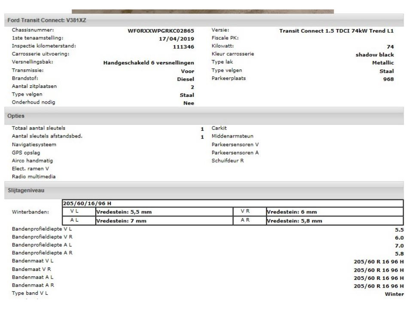This screenshot has height=309, width=413.
Task: Click the parking spot value '968'
Action: pyautogui.click(x=389, y=79)
